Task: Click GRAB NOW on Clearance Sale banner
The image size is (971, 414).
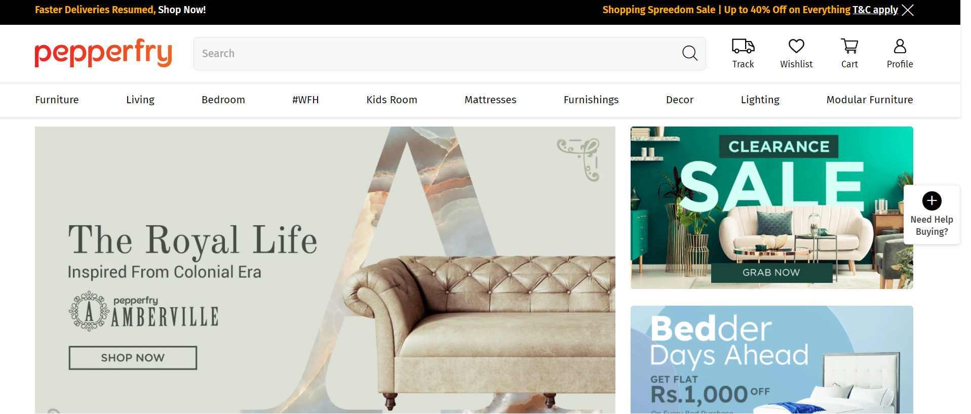Action: point(771,273)
